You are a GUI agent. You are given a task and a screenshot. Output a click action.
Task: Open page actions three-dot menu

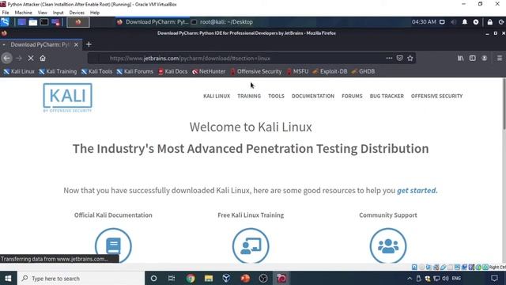coord(389,58)
